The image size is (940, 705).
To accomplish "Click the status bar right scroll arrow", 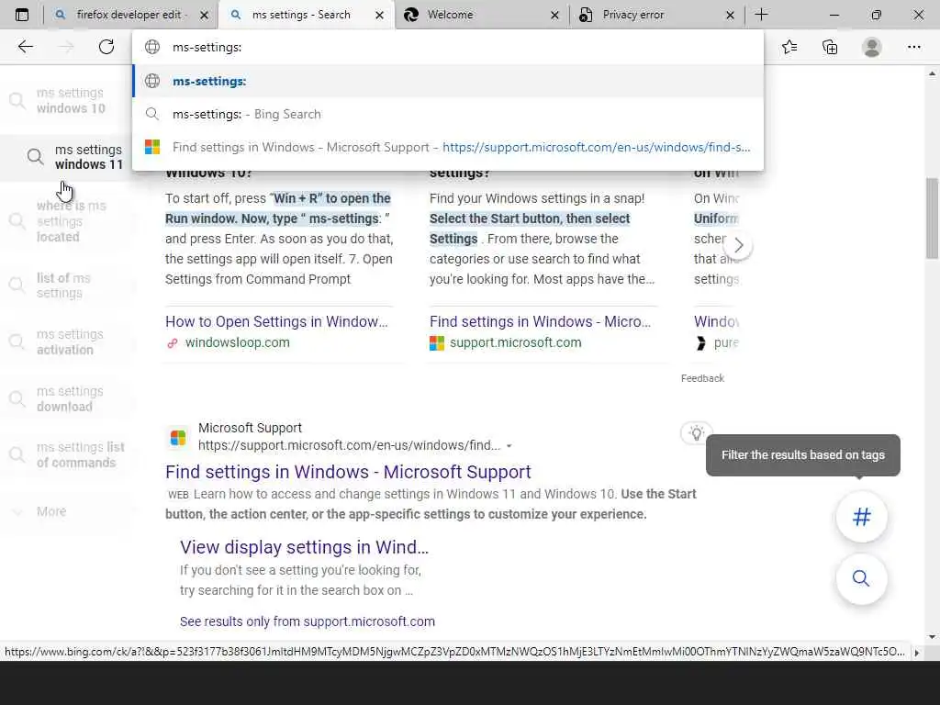I will [x=917, y=653].
